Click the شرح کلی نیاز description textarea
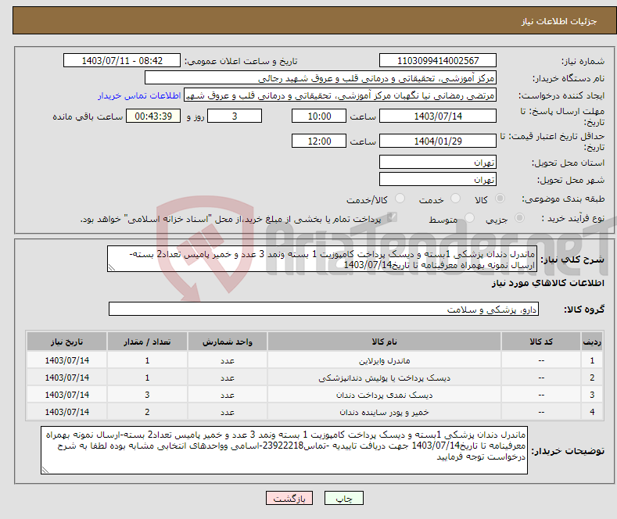 322,259
